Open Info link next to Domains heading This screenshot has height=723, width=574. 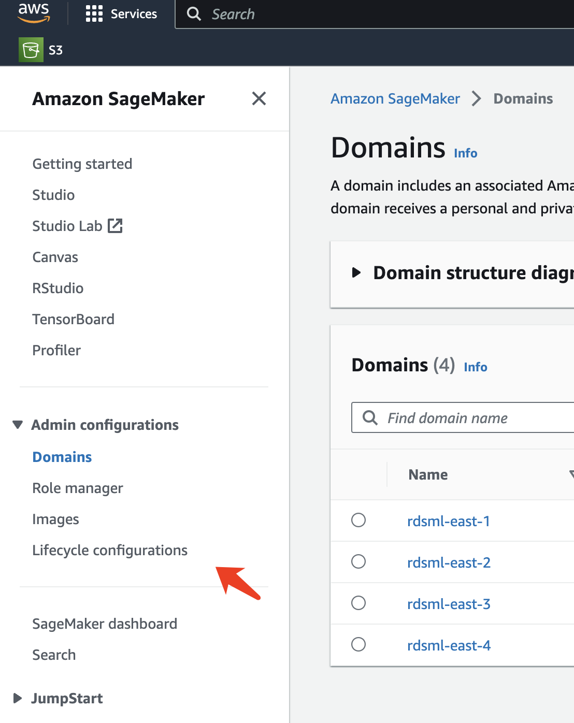coord(465,153)
